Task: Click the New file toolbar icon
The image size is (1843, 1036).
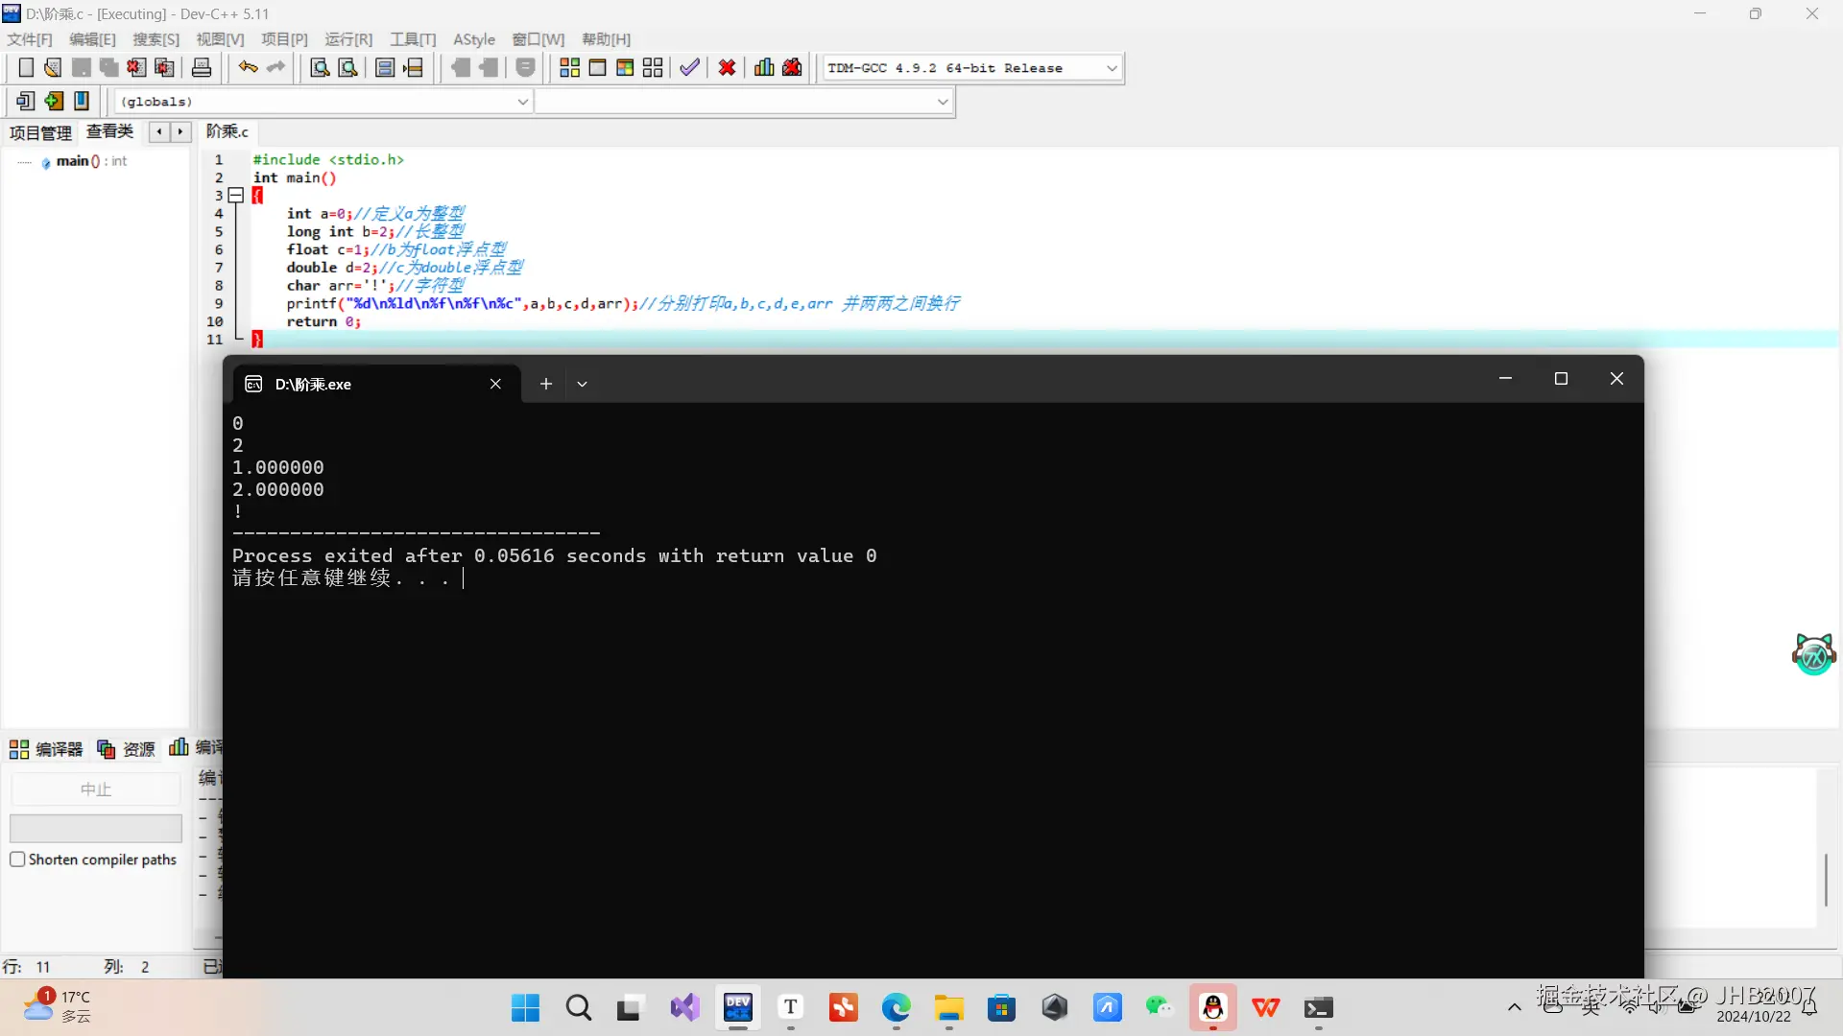Action: click(26, 67)
